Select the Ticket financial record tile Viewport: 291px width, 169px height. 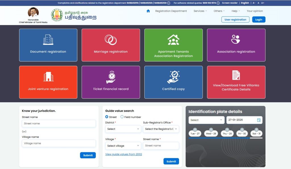[x=111, y=82]
